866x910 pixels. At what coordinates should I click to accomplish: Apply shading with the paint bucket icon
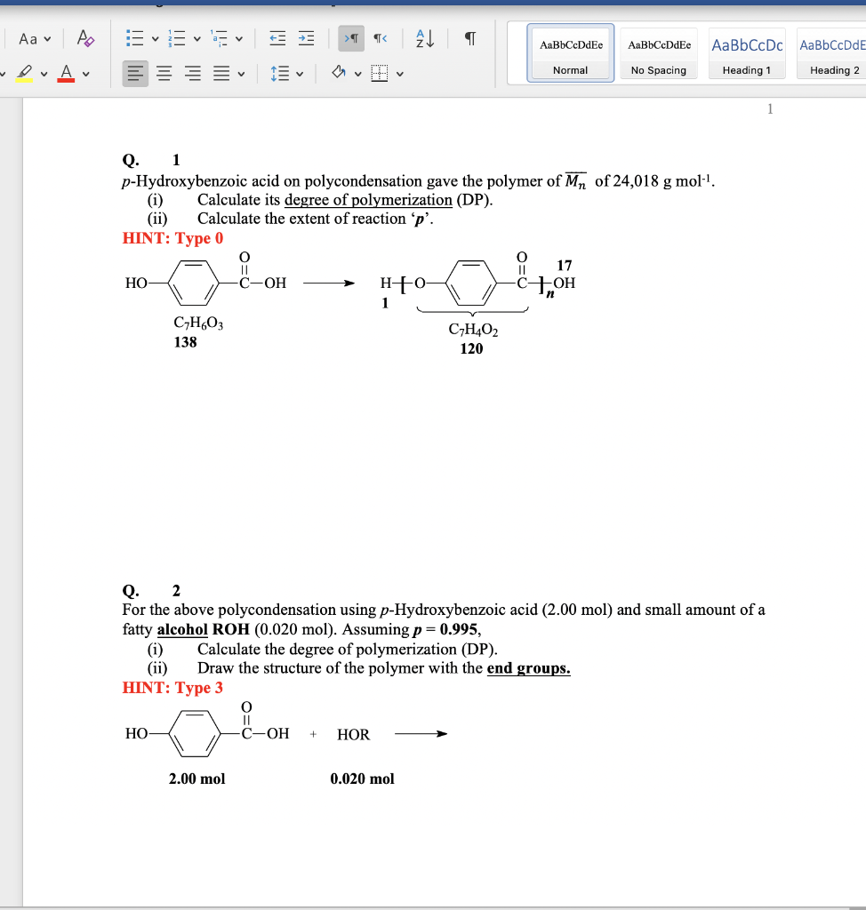pos(340,72)
